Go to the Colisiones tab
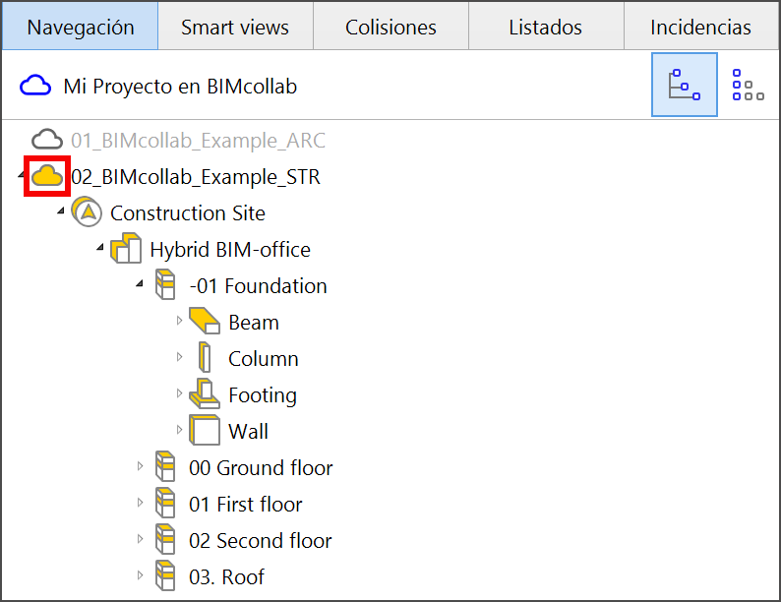Viewport: 781px width, 602px height. click(x=390, y=27)
